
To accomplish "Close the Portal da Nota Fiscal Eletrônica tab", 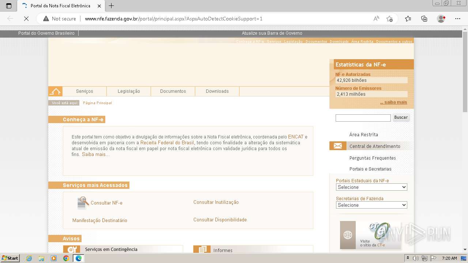I will point(99,6).
